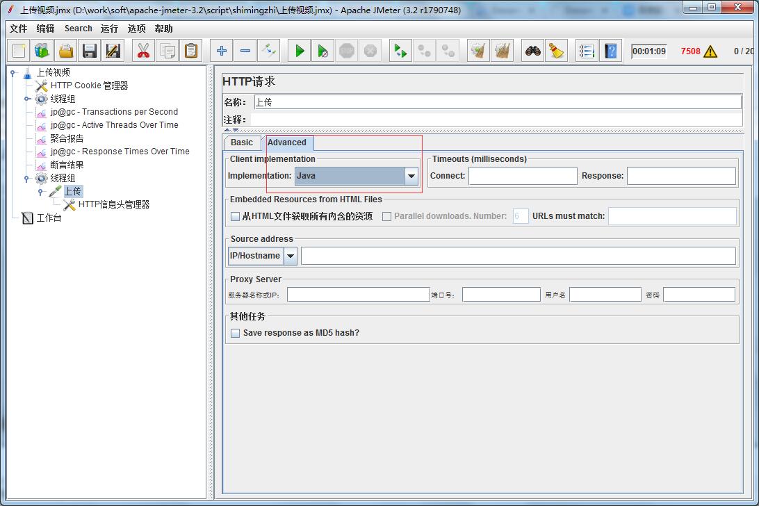Screen dimensions: 759x506
Task: Expand the first 线程组 tree handle
Action: 27,99
